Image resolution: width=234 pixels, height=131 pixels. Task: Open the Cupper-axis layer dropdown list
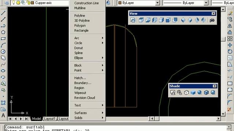pos(40,3)
